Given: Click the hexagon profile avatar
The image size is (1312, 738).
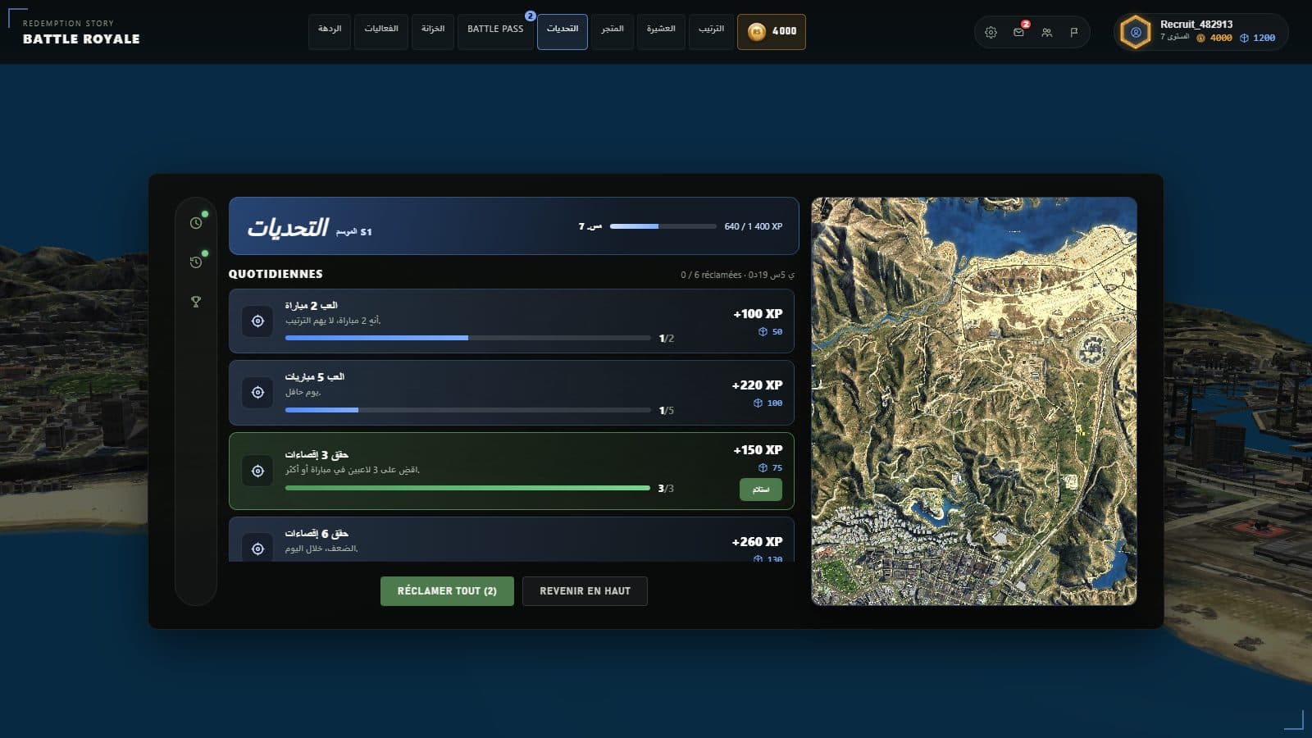Looking at the screenshot, I should click(x=1136, y=32).
